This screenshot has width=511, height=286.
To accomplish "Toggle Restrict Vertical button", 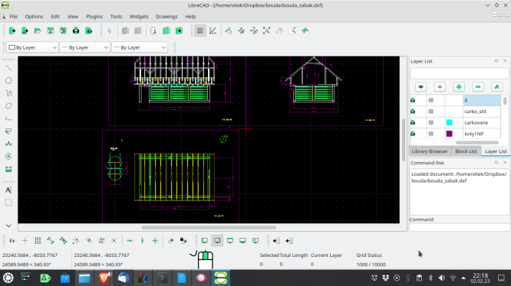I will [143, 241].
